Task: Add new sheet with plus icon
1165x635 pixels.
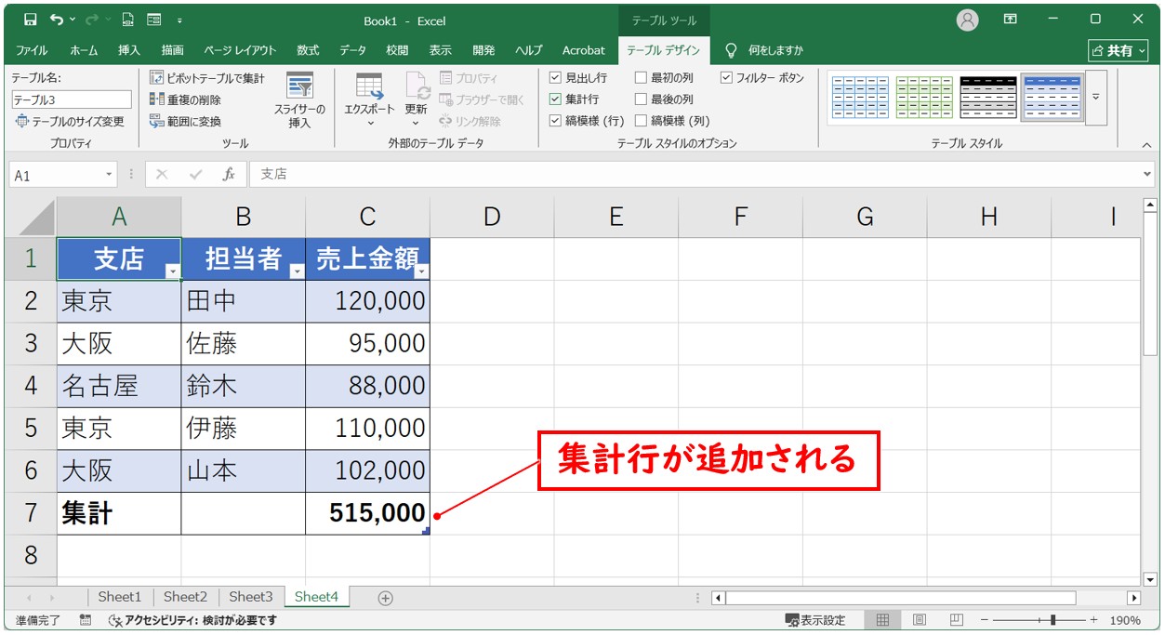Action: tap(385, 598)
